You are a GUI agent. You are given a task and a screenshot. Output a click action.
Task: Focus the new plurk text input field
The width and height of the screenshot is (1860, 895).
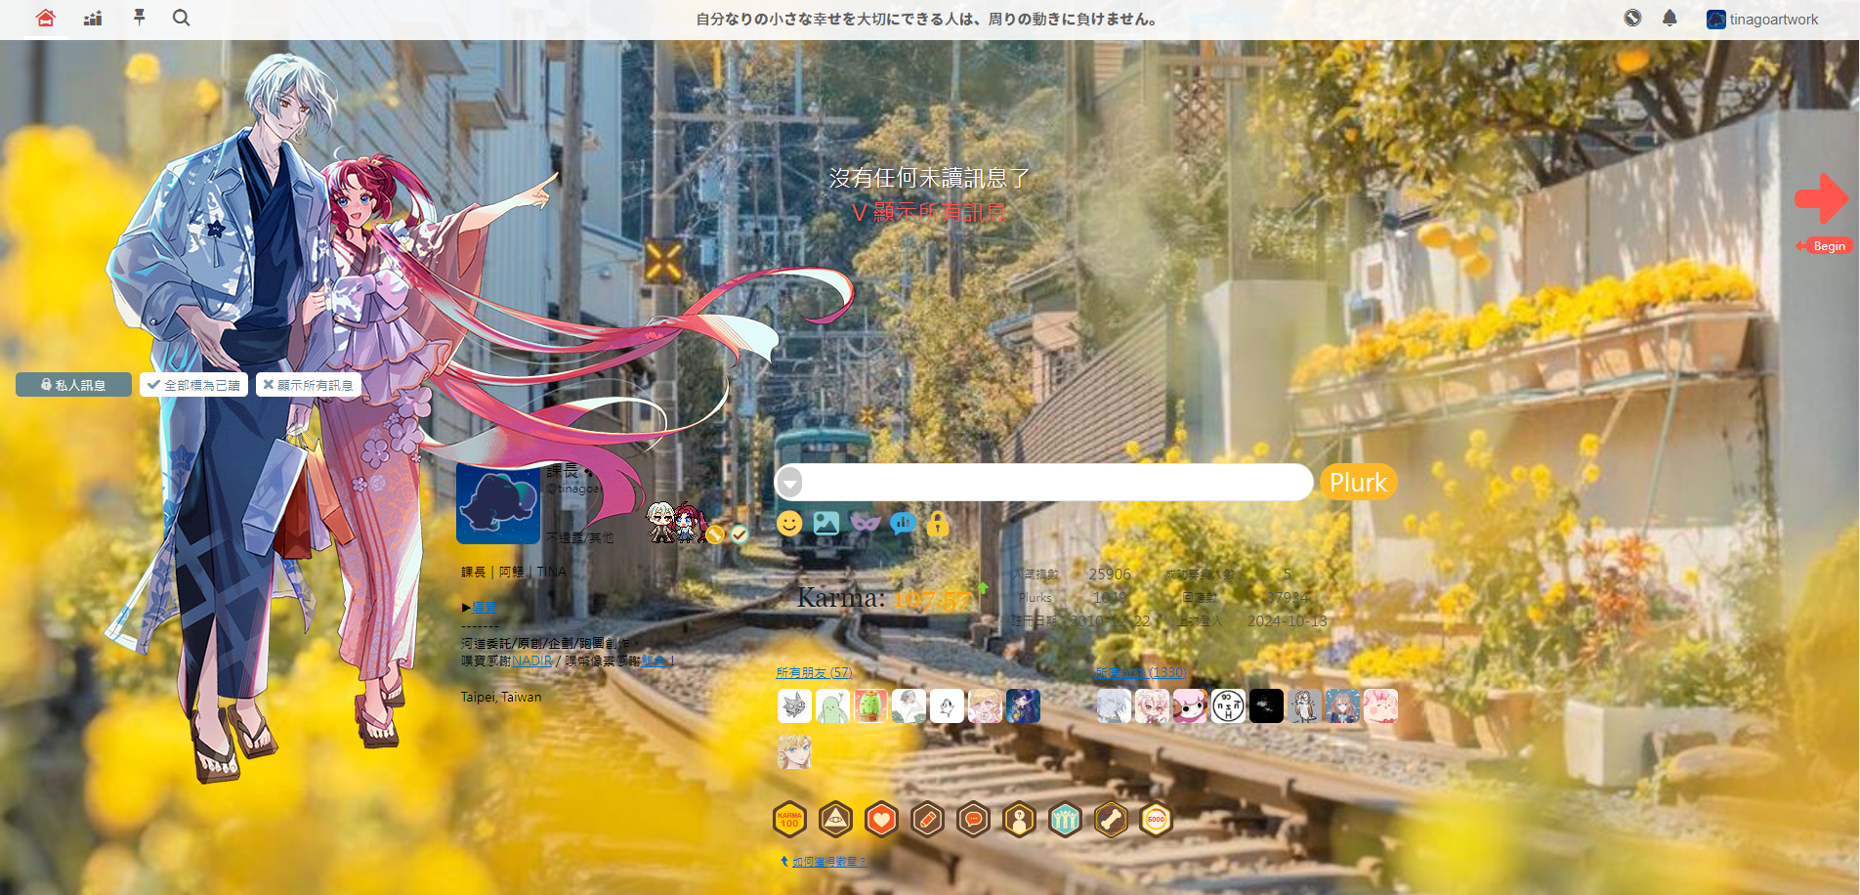(1057, 483)
